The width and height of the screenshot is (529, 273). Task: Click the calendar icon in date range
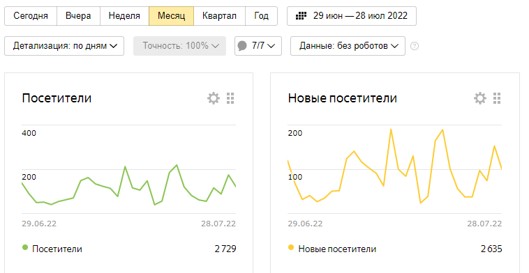point(301,16)
